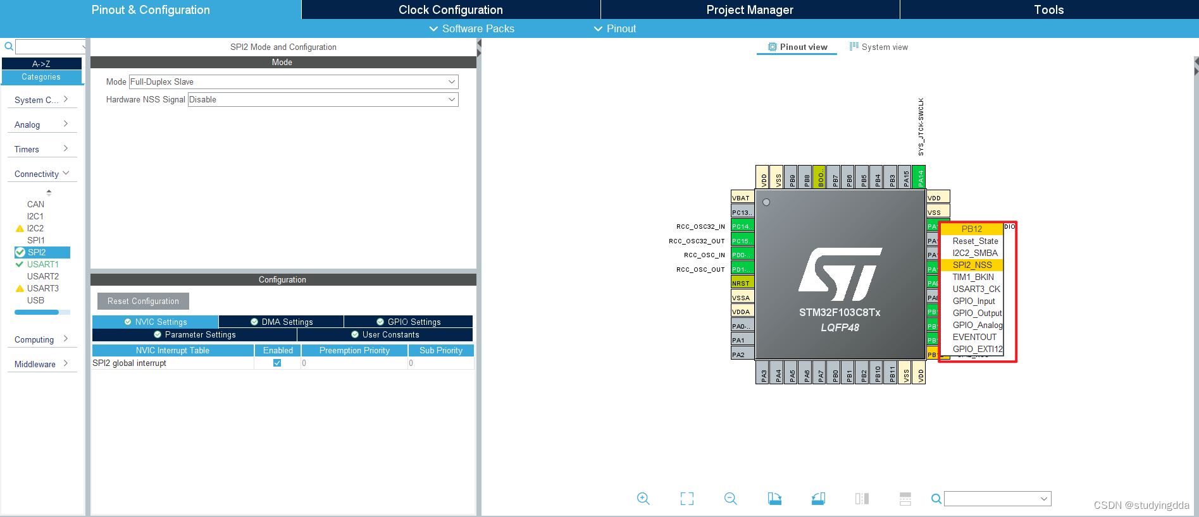The height and width of the screenshot is (517, 1199).
Task: Select USART2 in the connectivity list
Action: 43,276
